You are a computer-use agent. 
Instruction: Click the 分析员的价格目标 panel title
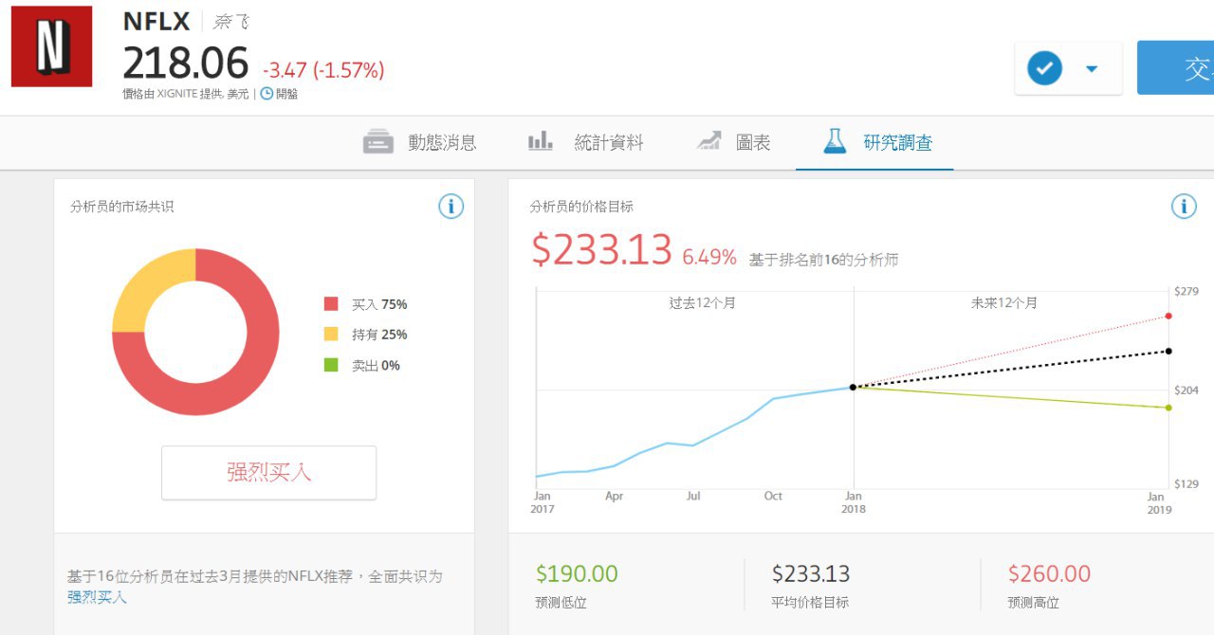point(581,207)
